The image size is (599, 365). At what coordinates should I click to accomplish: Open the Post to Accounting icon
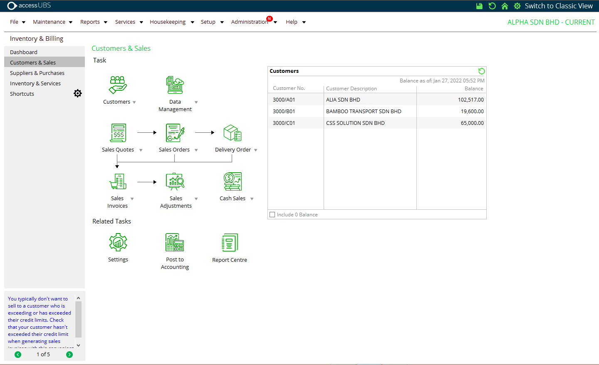click(175, 242)
